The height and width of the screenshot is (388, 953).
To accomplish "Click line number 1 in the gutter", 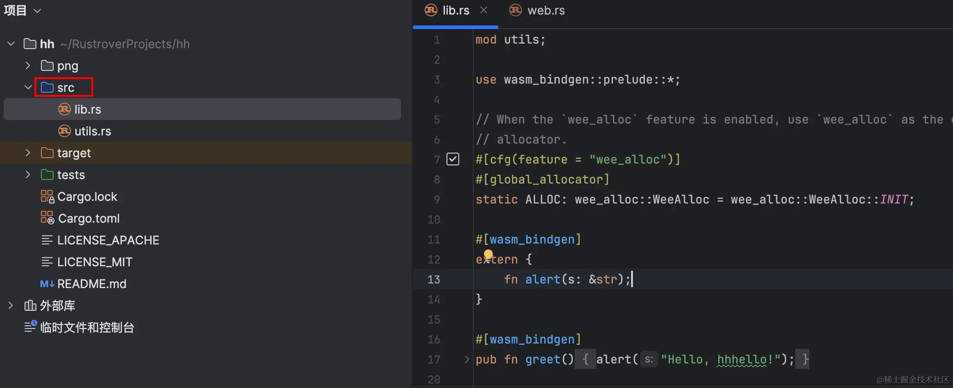I will 436,40.
